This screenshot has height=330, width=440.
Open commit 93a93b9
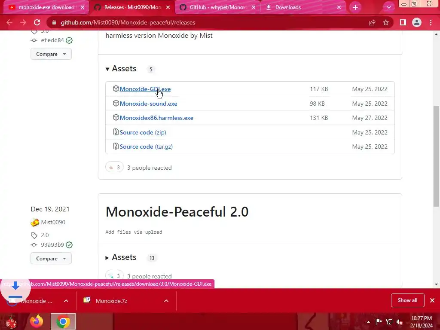52,244
